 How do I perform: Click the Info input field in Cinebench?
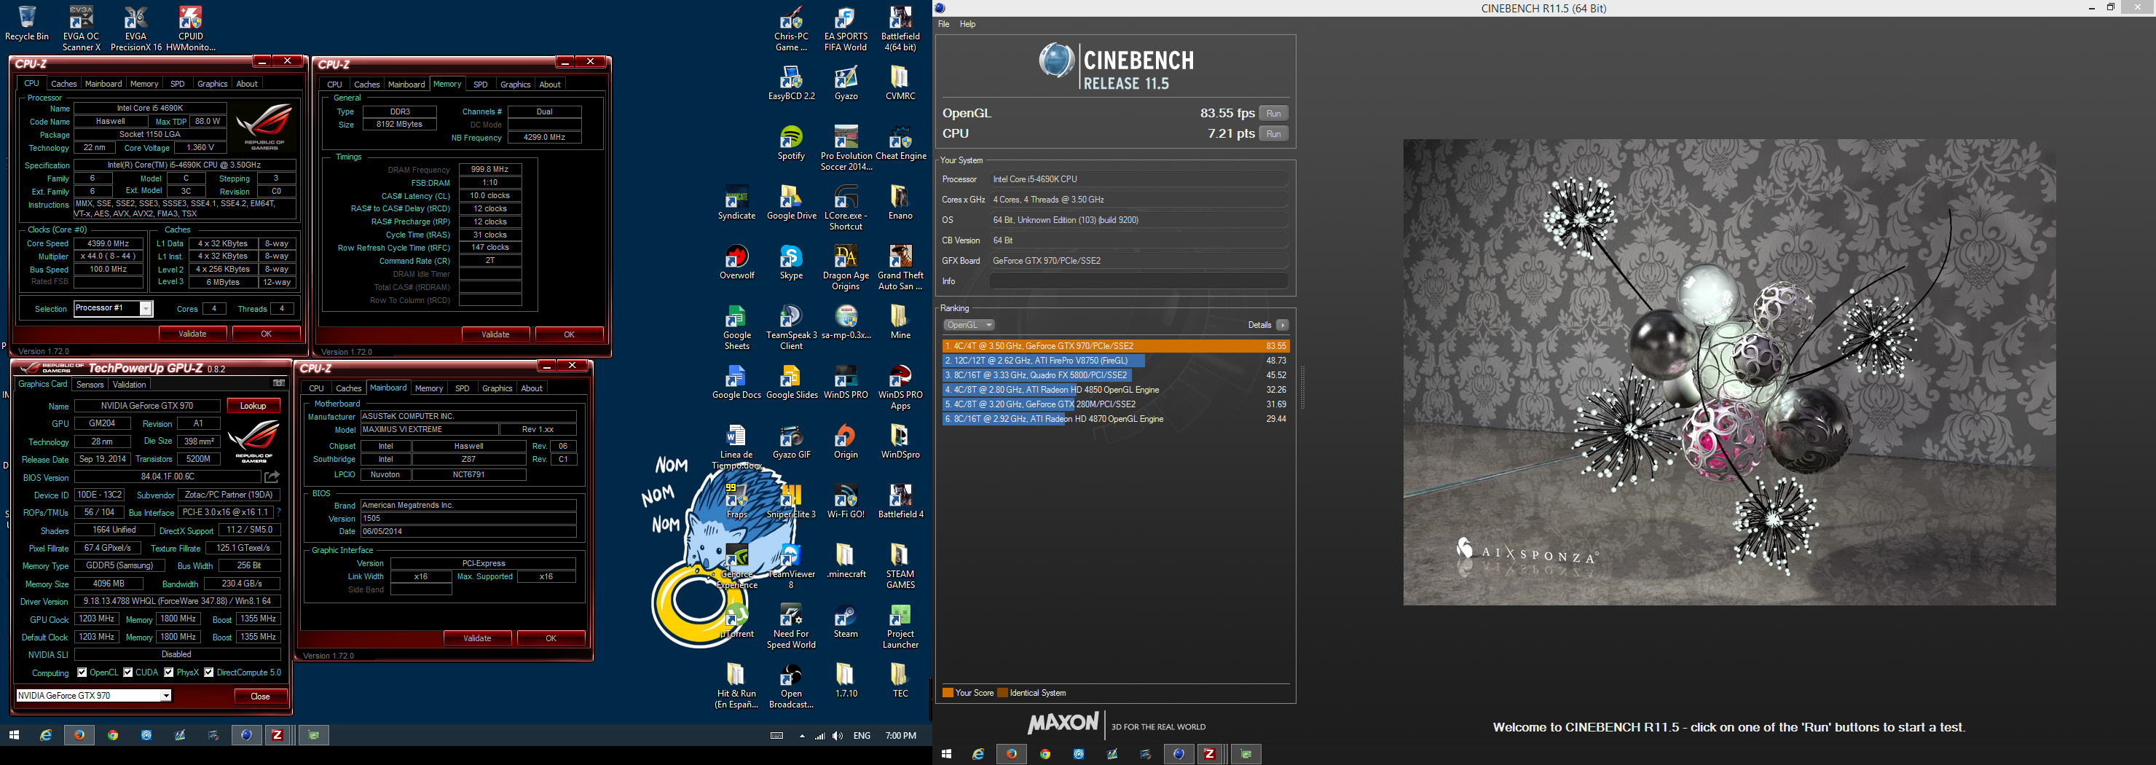click(1138, 281)
